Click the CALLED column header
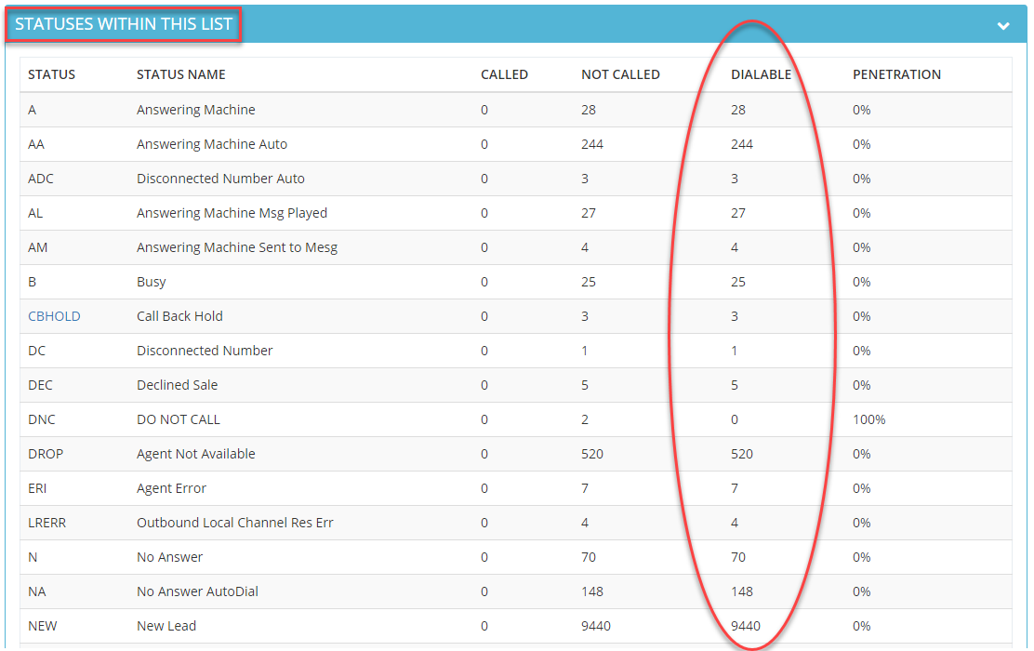Image resolution: width=1034 pixels, height=651 pixels. [x=504, y=74]
